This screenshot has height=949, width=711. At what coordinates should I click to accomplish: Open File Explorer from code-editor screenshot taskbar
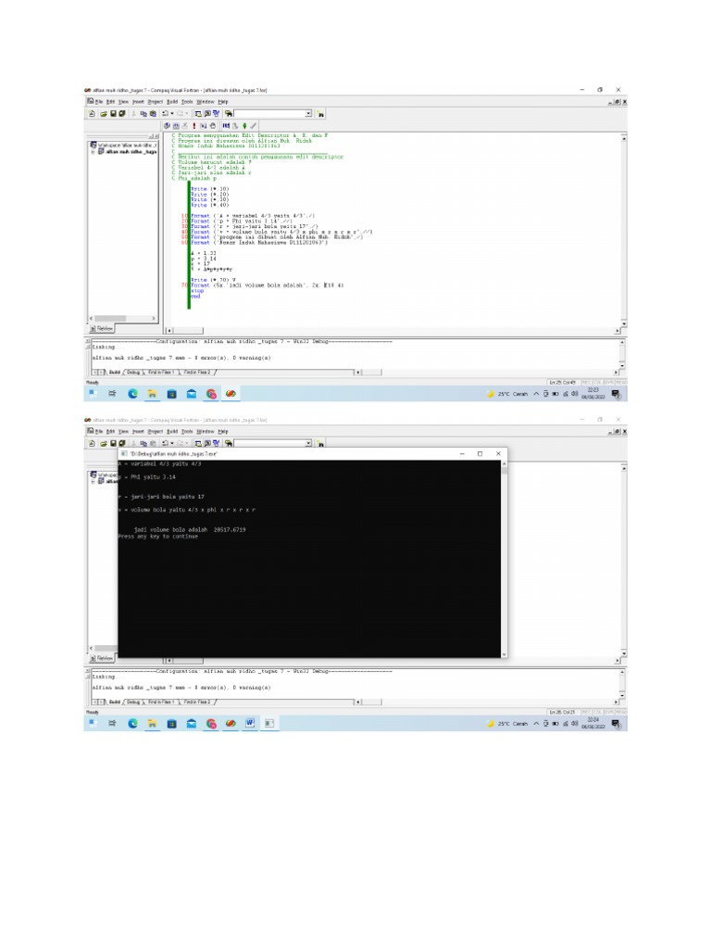[x=153, y=393]
